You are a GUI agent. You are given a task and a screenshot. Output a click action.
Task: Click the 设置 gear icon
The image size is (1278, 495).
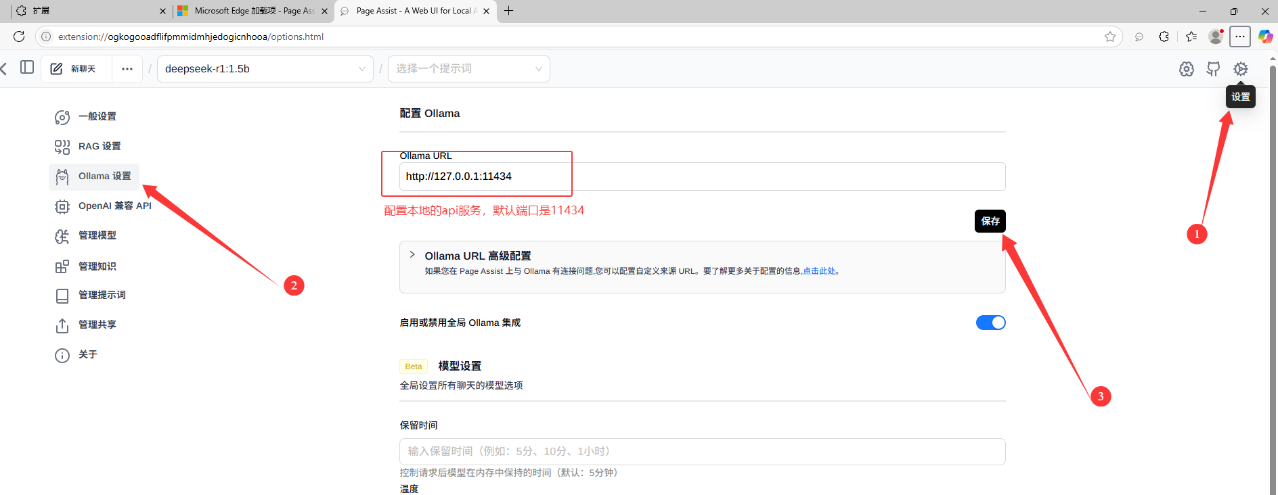pos(1240,69)
